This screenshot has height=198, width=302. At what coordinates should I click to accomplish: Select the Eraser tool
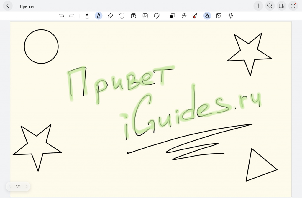(x=110, y=16)
